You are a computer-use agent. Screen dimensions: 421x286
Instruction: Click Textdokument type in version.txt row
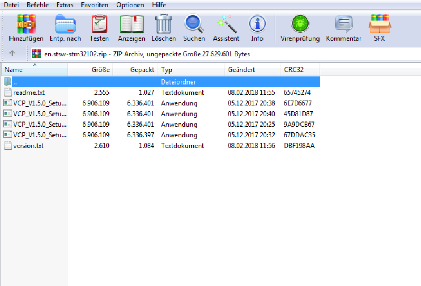[x=183, y=146]
